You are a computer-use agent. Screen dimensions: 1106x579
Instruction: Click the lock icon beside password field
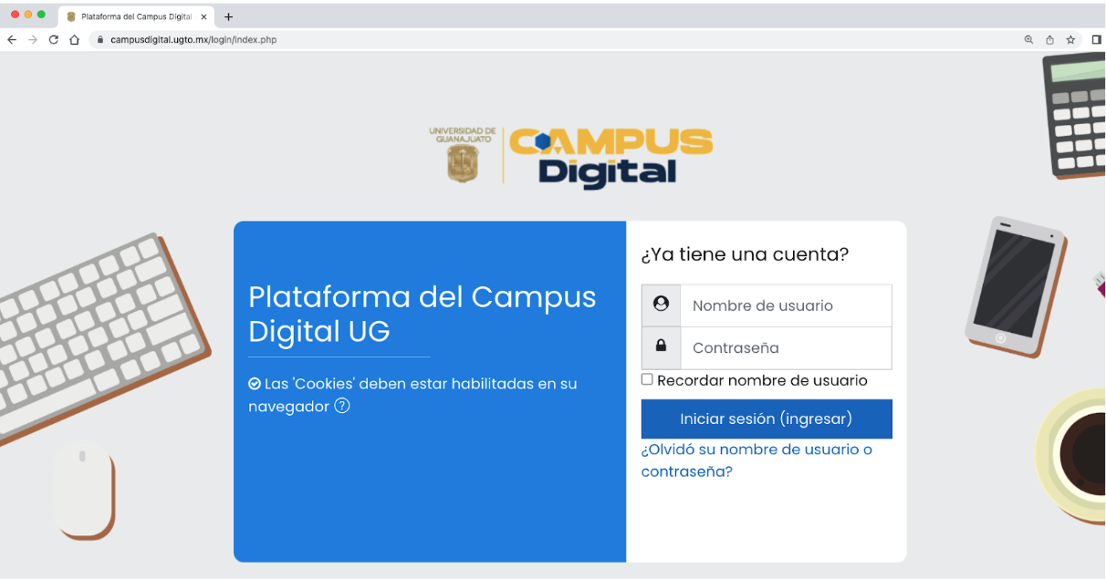(661, 346)
